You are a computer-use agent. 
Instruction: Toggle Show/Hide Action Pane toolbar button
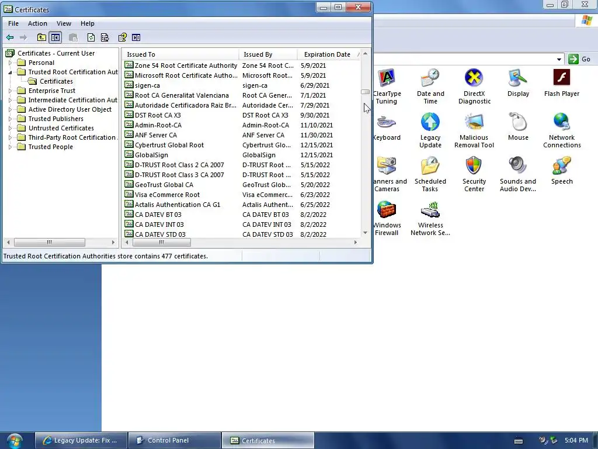coord(136,37)
